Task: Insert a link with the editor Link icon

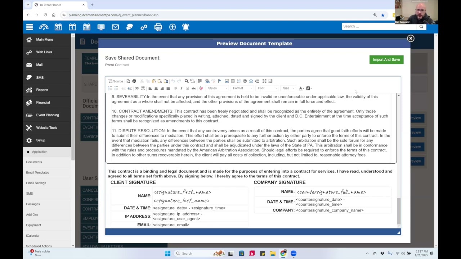Action: coord(207,81)
